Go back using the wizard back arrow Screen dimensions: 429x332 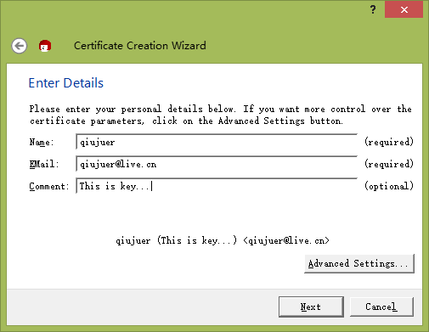click(x=20, y=46)
